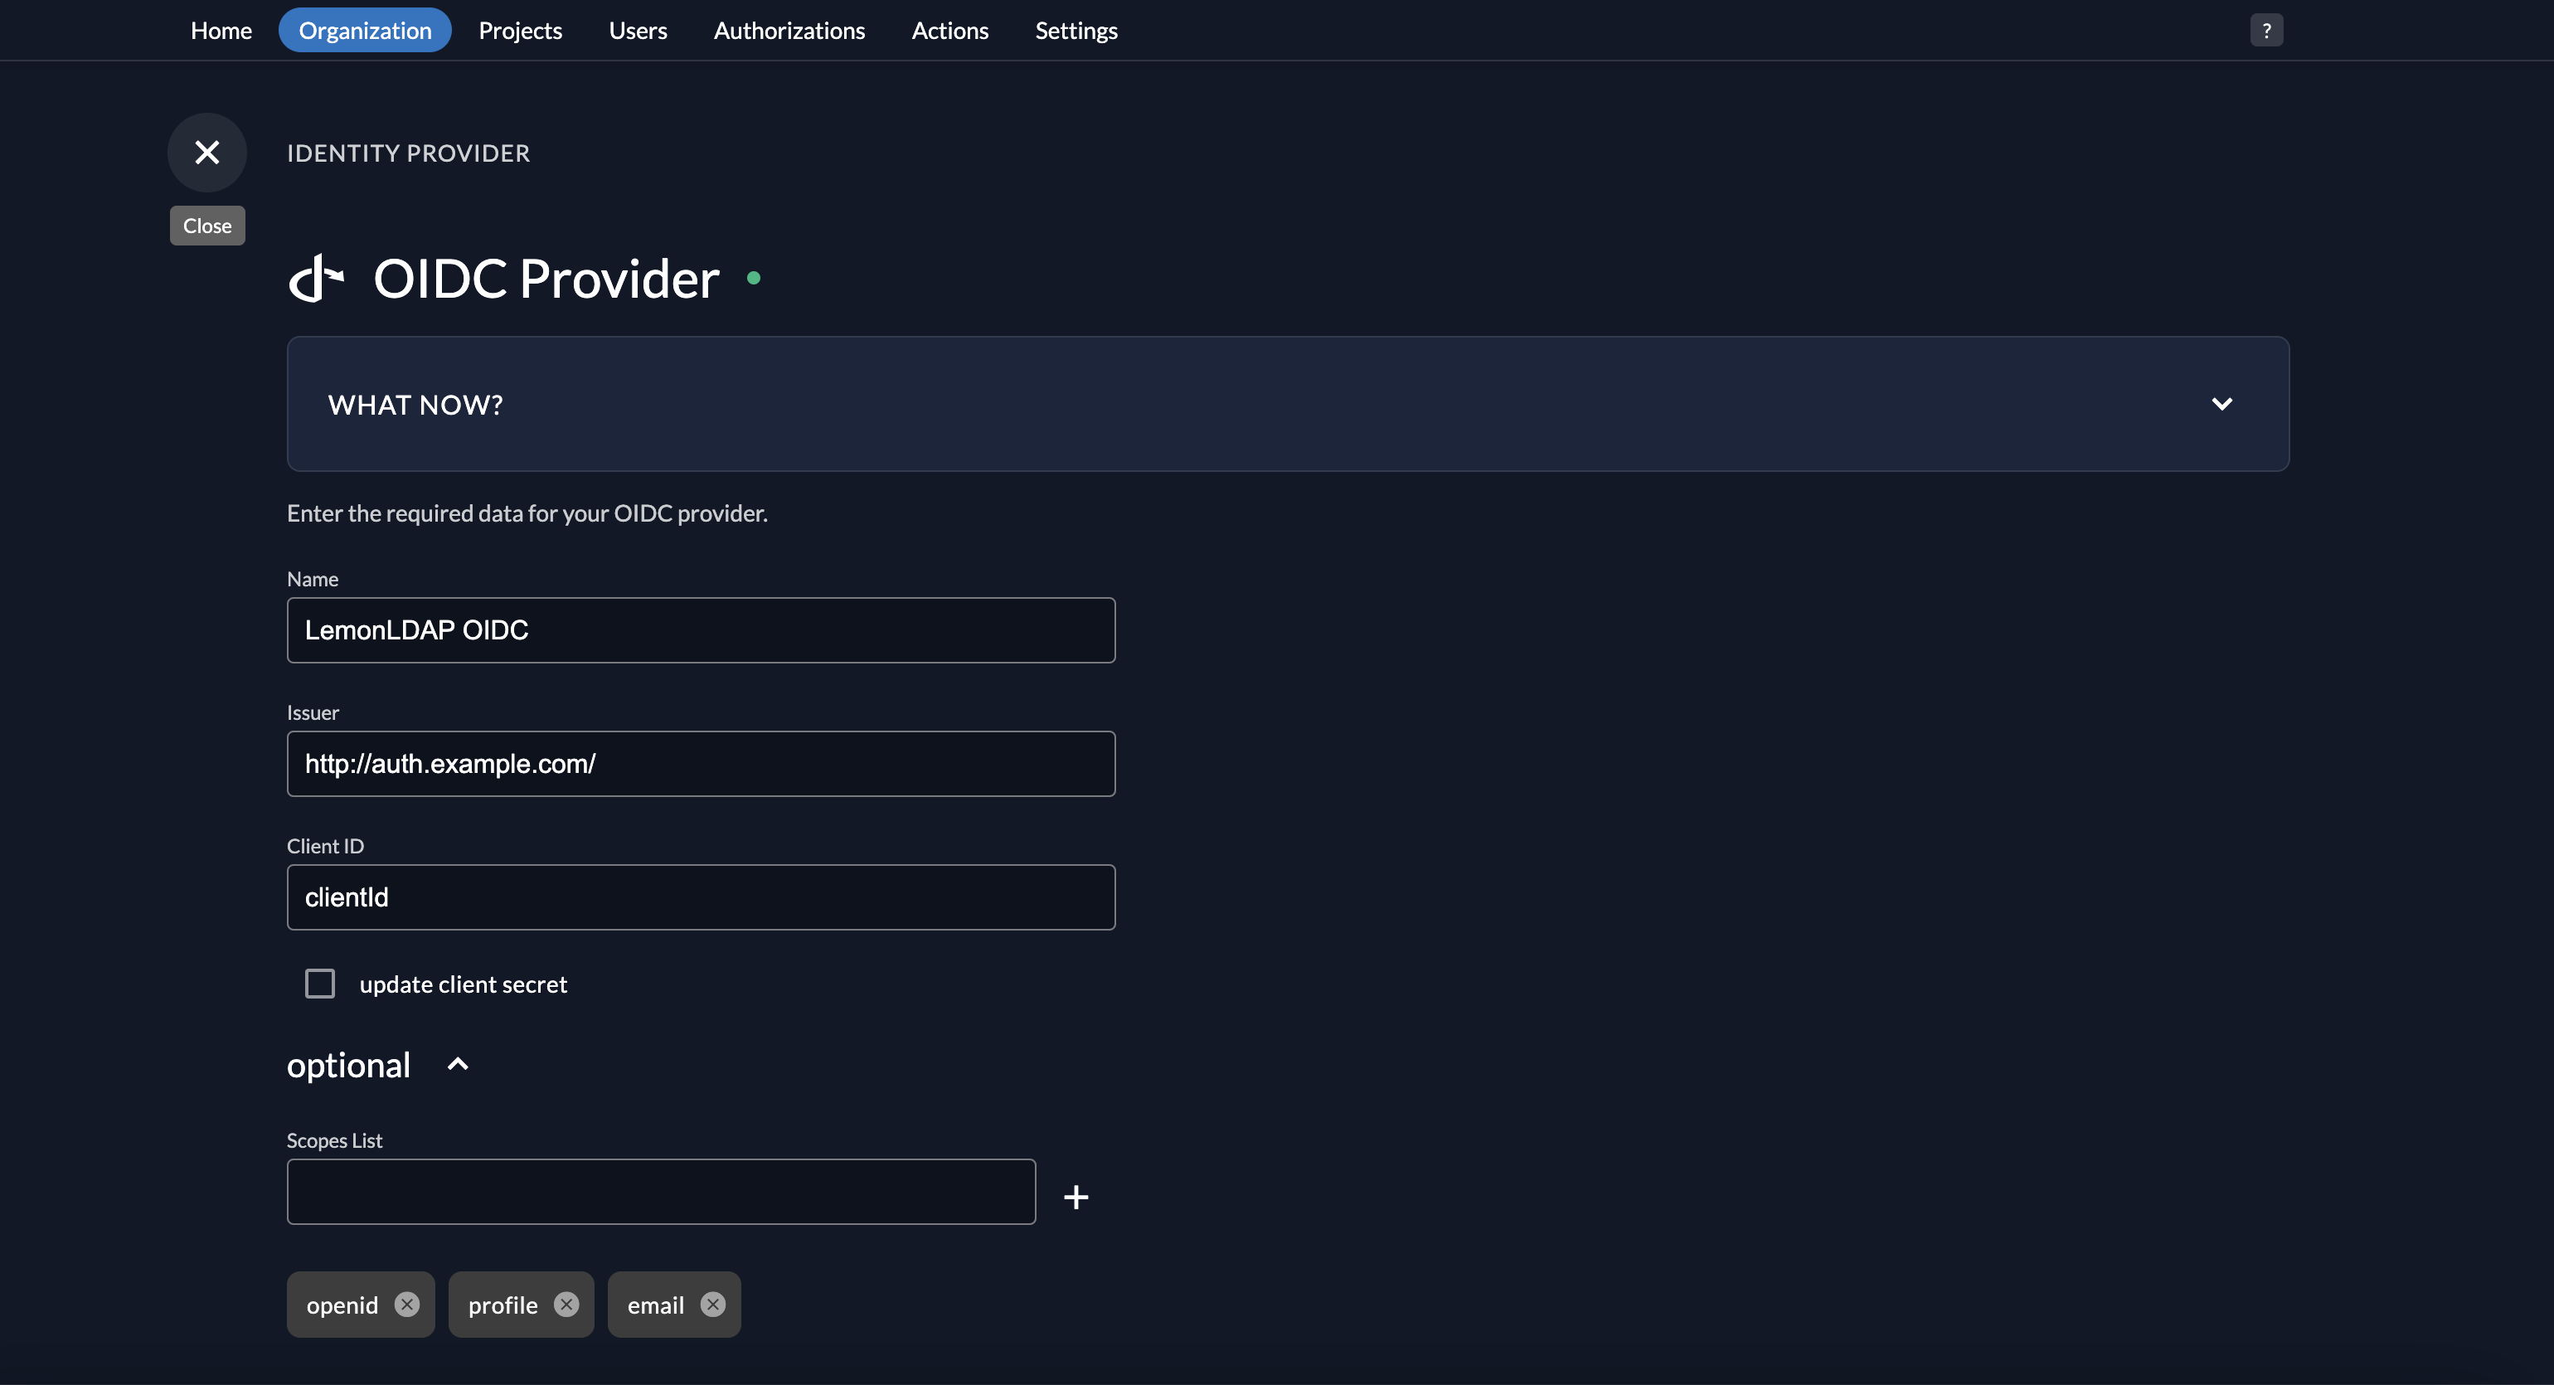Go to the Users tab
Viewport: 2554px width, 1385px height.
click(x=638, y=30)
